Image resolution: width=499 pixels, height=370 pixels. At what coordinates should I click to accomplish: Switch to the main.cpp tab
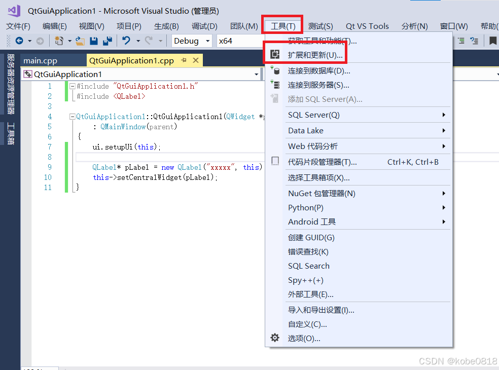[40, 60]
